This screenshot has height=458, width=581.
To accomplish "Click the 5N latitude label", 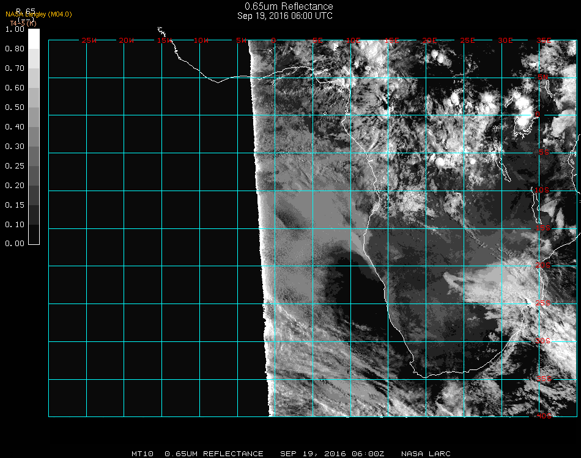I will (543, 77).
